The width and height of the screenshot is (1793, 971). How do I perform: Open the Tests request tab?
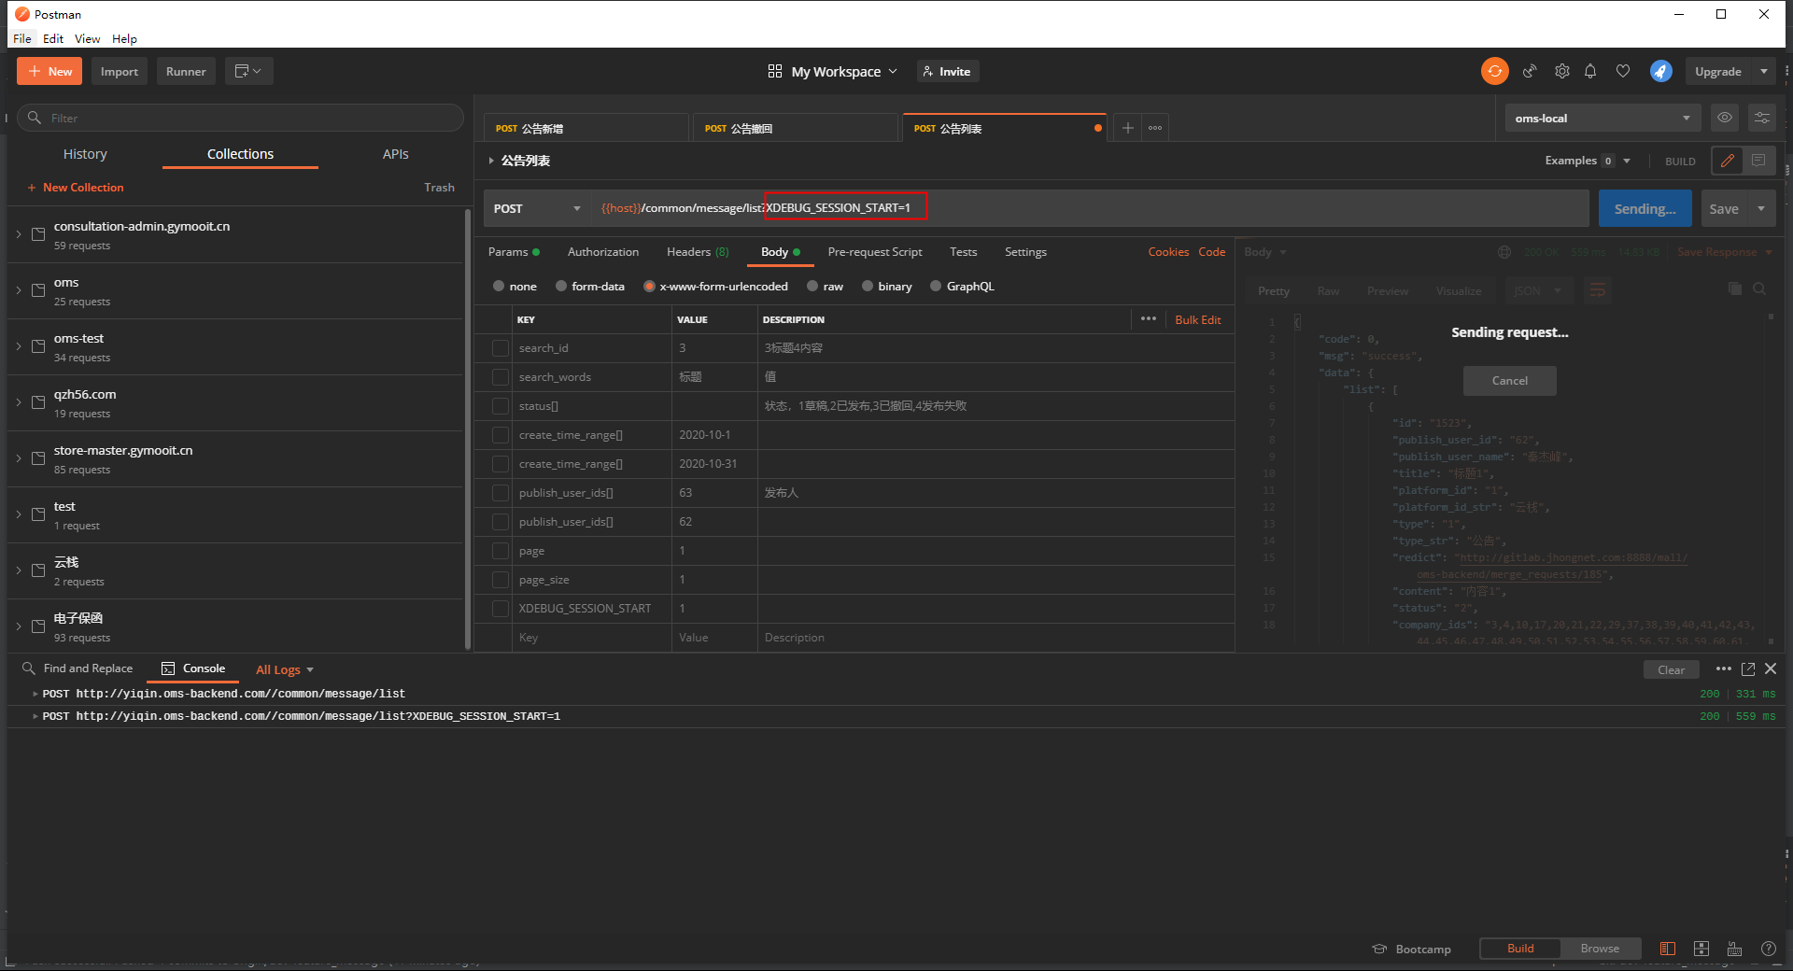point(963,252)
